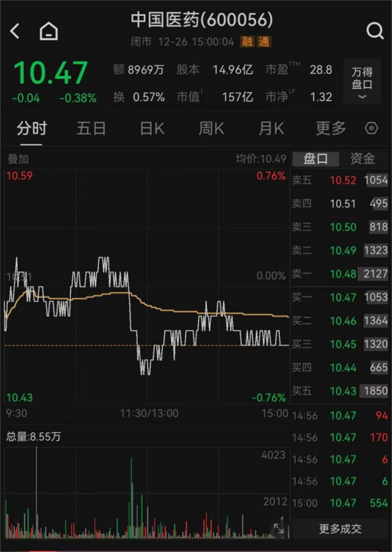Select the 卖一 10.48 order row

tap(340, 274)
